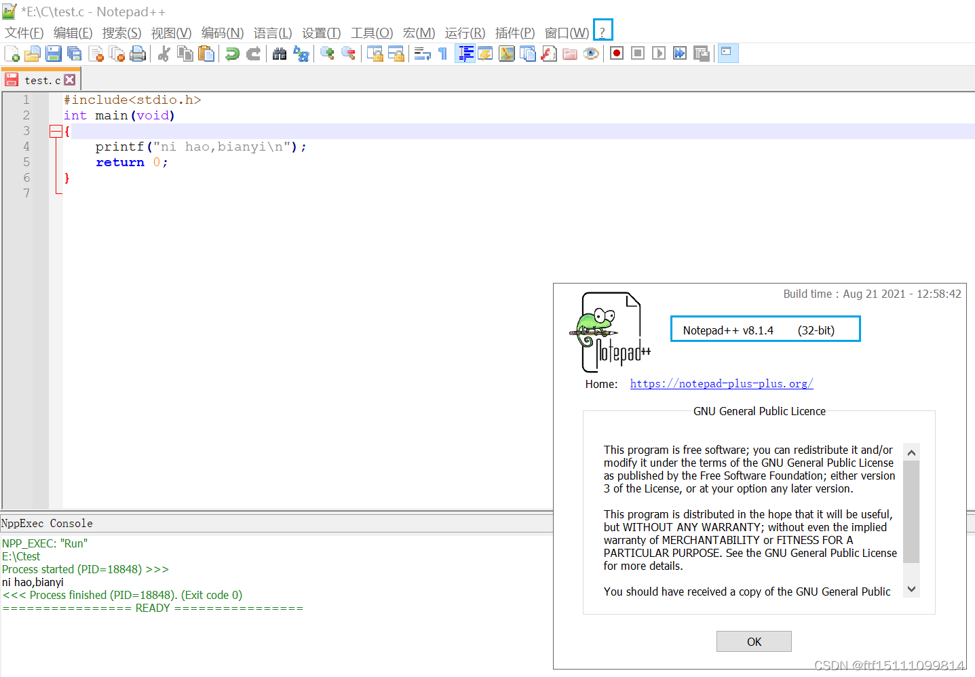Click the printf code line
The width and height of the screenshot is (975, 677).
(x=201, y=147)
